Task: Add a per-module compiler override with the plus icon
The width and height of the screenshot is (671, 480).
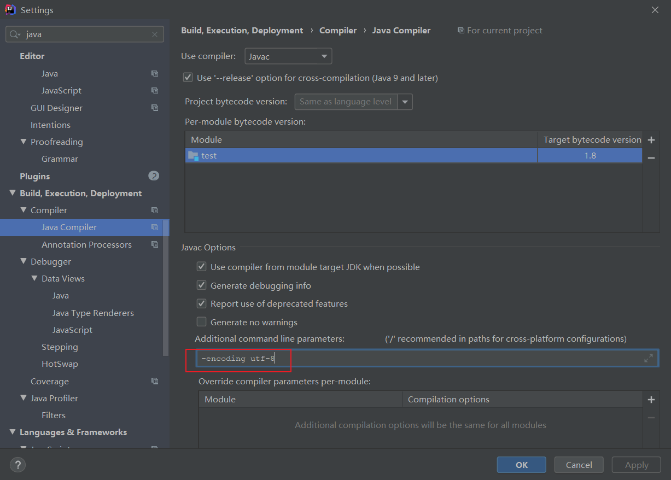Action: tap(651, 400)
